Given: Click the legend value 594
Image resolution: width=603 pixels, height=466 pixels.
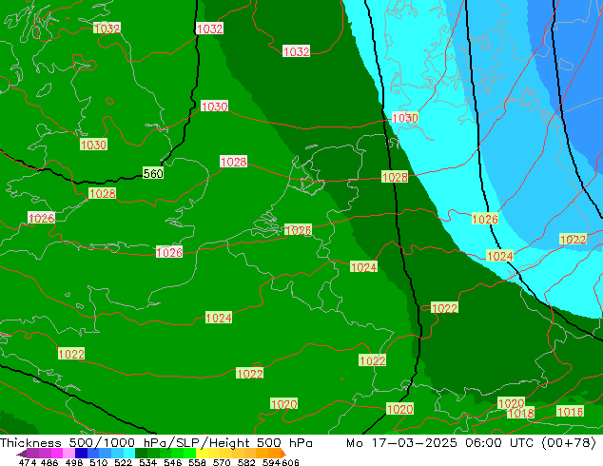Looking at the screenshot, I should [x=271, y=462].
